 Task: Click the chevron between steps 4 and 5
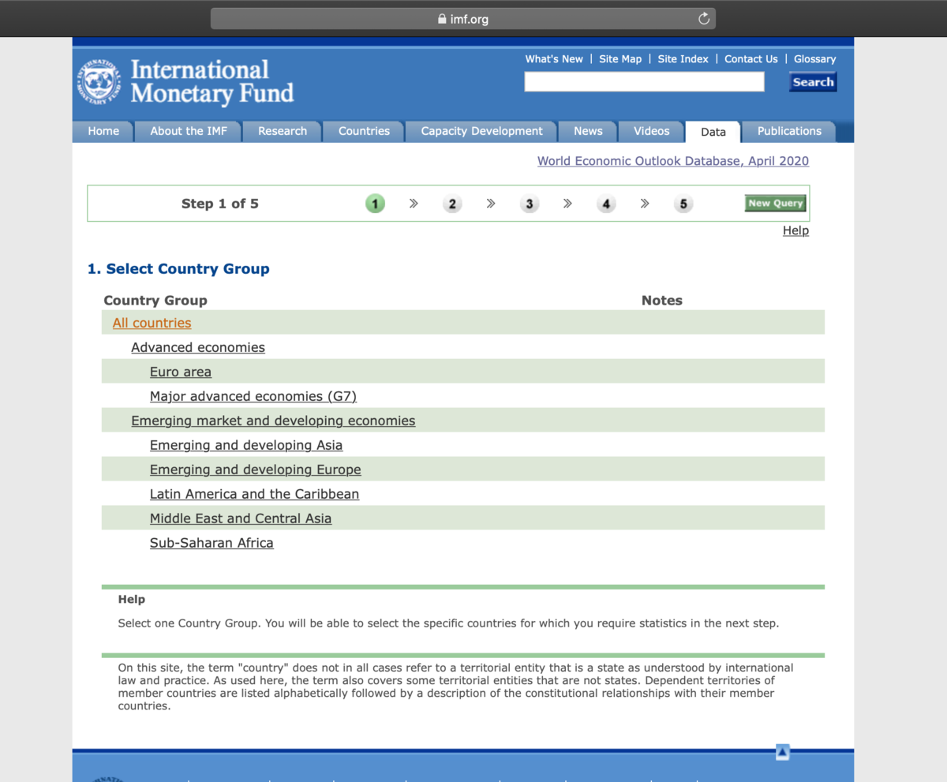pos(645,204)
